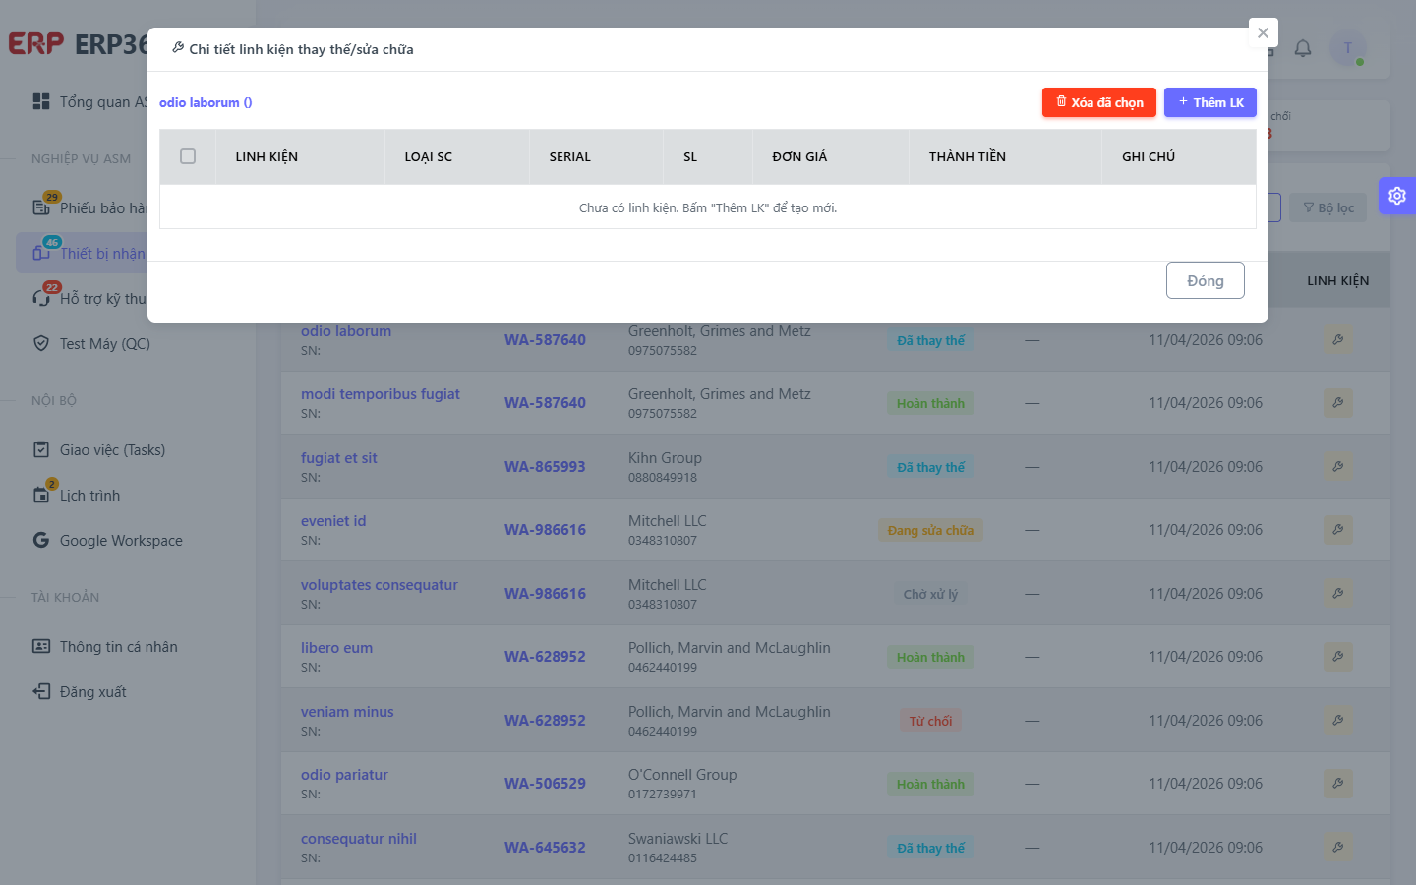Image resolution: width=1416 pixels, height=885 pixels.
Task: Open the Test Máy (QC) shield icon
Action: tap(41, 343)
